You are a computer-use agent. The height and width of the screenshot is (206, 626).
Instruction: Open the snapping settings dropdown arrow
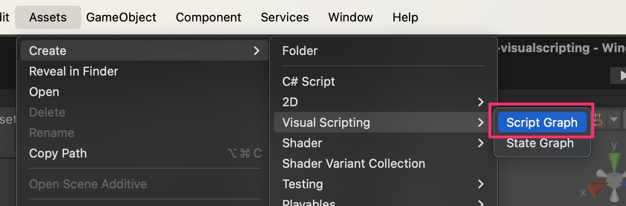click(x=613, y=120)
